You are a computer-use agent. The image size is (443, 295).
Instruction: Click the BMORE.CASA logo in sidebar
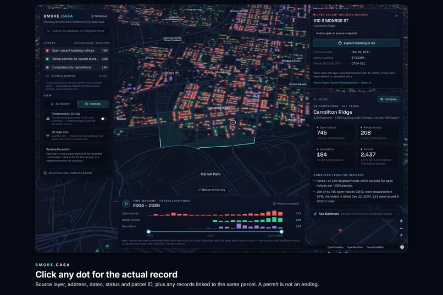pos(58,16)
